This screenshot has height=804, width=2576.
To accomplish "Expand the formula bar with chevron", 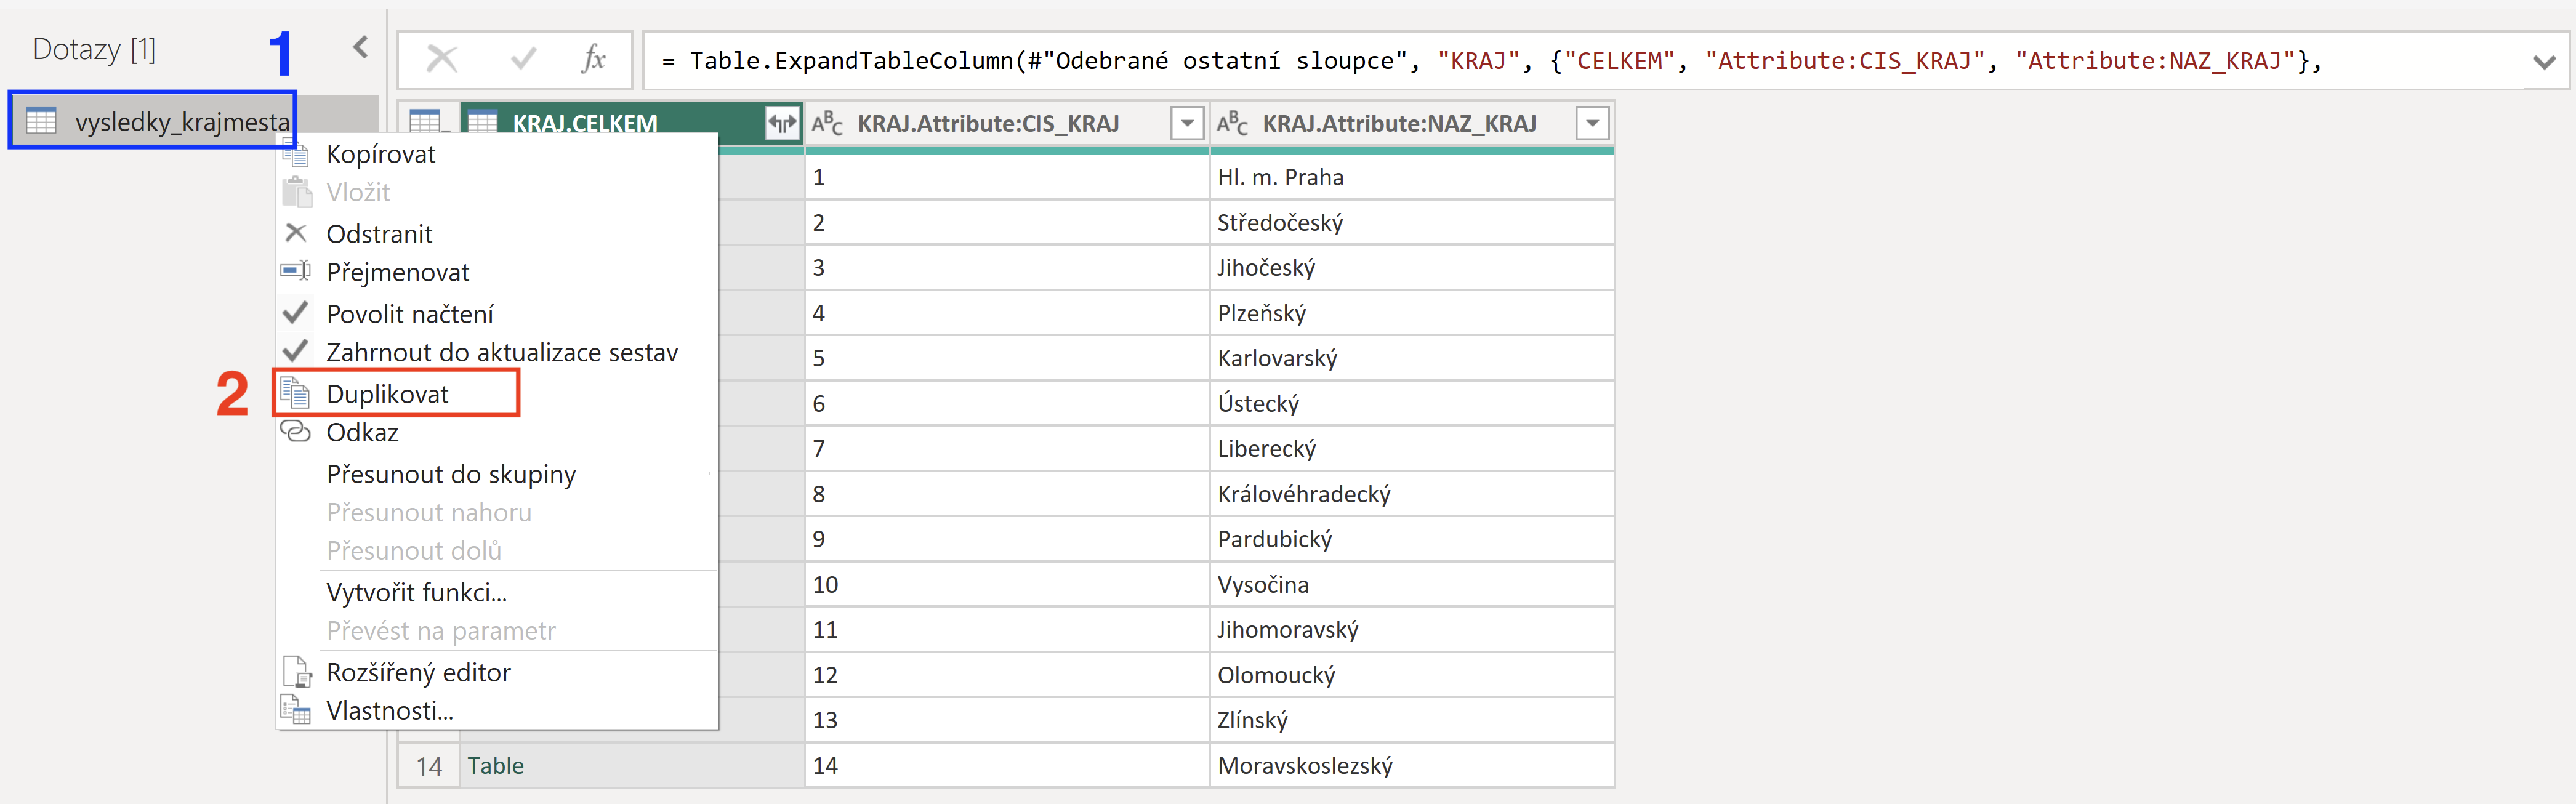I will (2545, 62).
